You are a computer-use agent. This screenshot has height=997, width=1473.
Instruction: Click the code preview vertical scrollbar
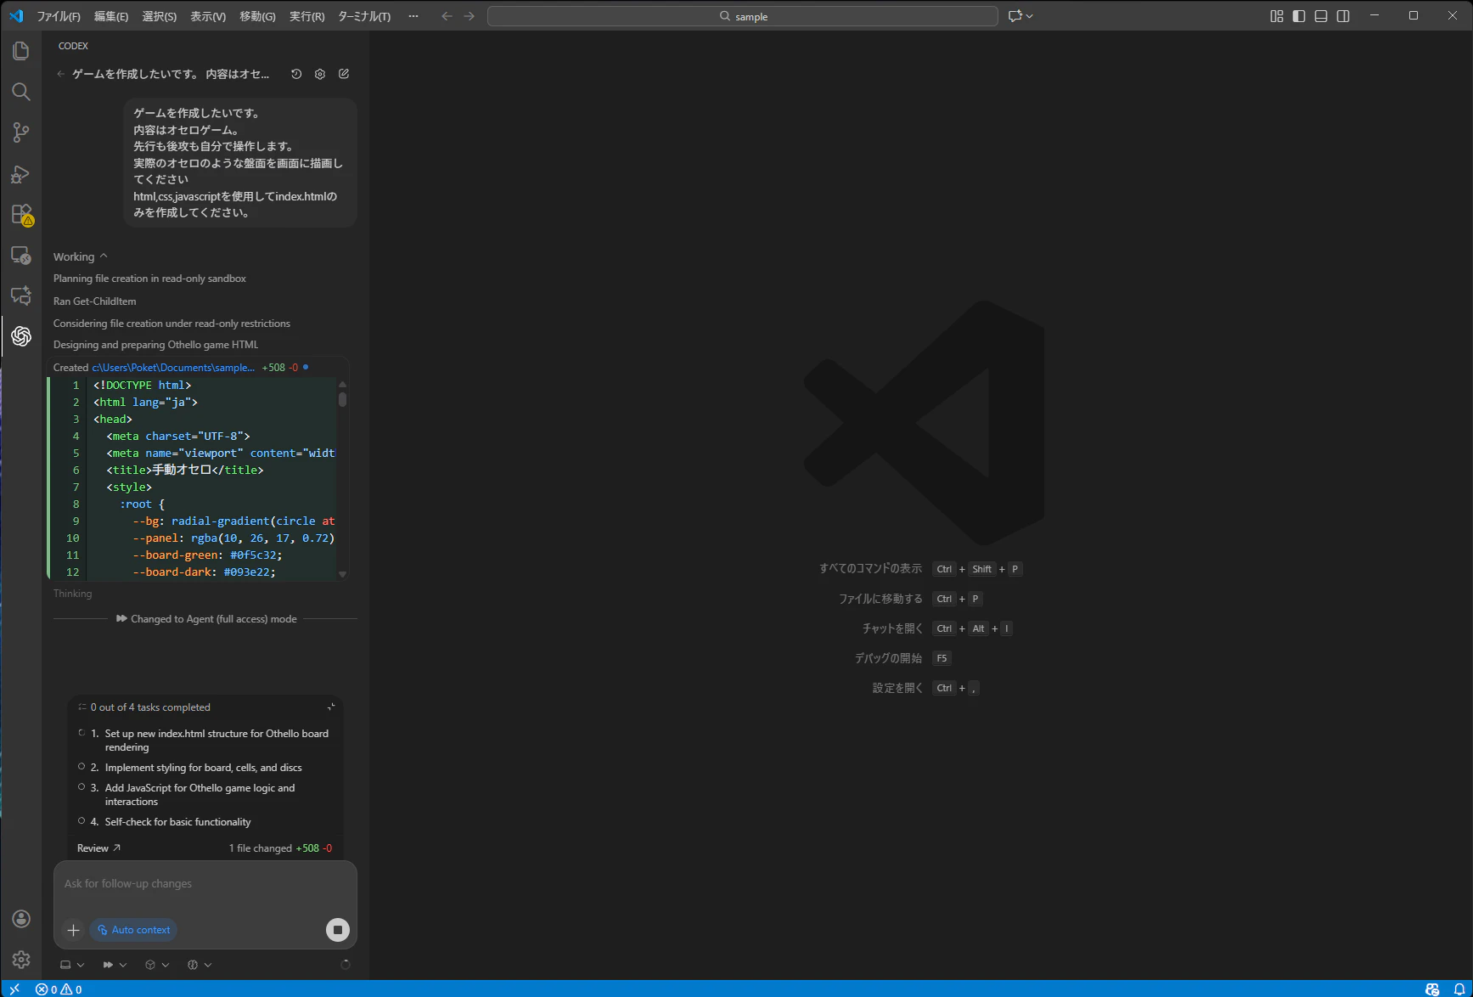pyautogui.click(x=342, y=399)
